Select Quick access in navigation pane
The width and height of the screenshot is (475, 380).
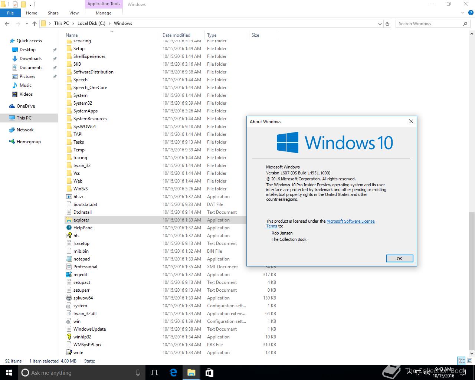pyautogui.click(x=29, y=41)
